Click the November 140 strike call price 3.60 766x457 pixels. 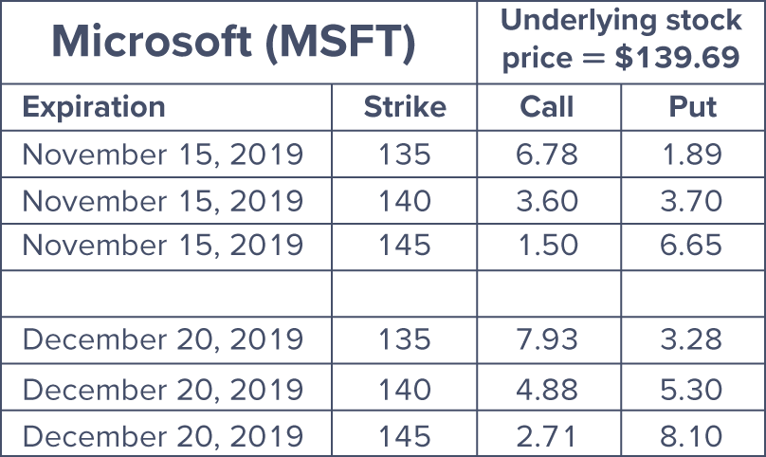[549, 201]
